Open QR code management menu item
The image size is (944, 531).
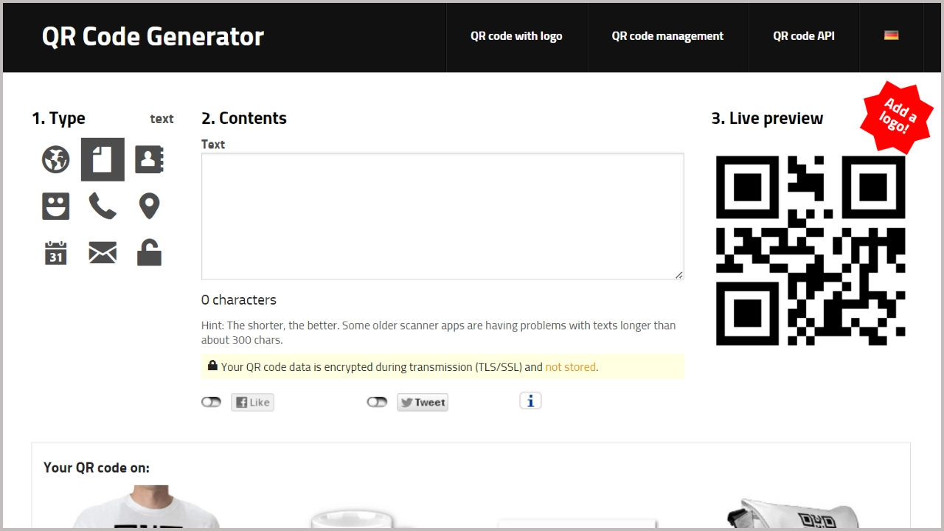pyautogui.click(x=667, y=36)
